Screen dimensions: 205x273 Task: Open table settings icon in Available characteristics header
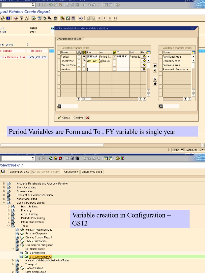tap(193, 52)
